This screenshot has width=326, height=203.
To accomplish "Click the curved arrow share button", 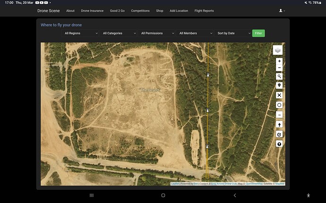I will [279, 134].
